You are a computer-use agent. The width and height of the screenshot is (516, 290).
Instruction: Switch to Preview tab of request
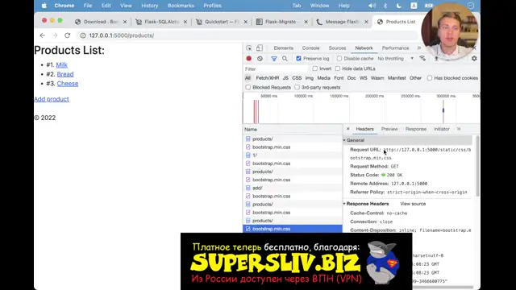[x=389, y=129]
